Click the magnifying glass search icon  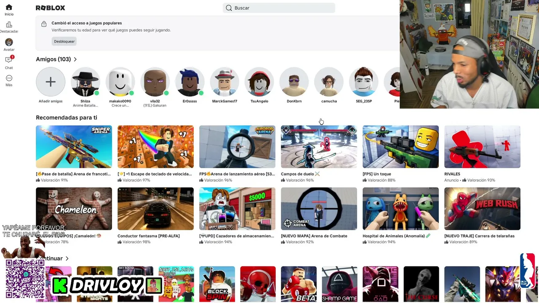[229, 8]
